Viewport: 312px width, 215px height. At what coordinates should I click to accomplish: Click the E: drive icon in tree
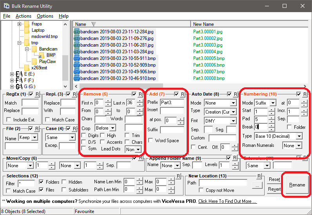click(x=19, y=74)
